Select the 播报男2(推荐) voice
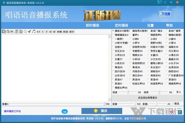Viewport: 185px width, 123px height. [x=139, y=31]
